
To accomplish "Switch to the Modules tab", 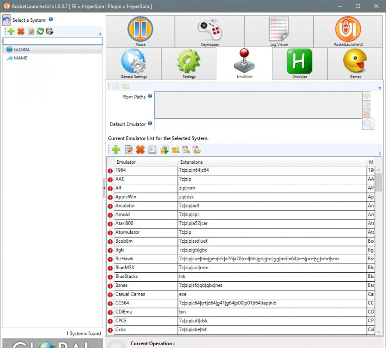I will 299,64.
